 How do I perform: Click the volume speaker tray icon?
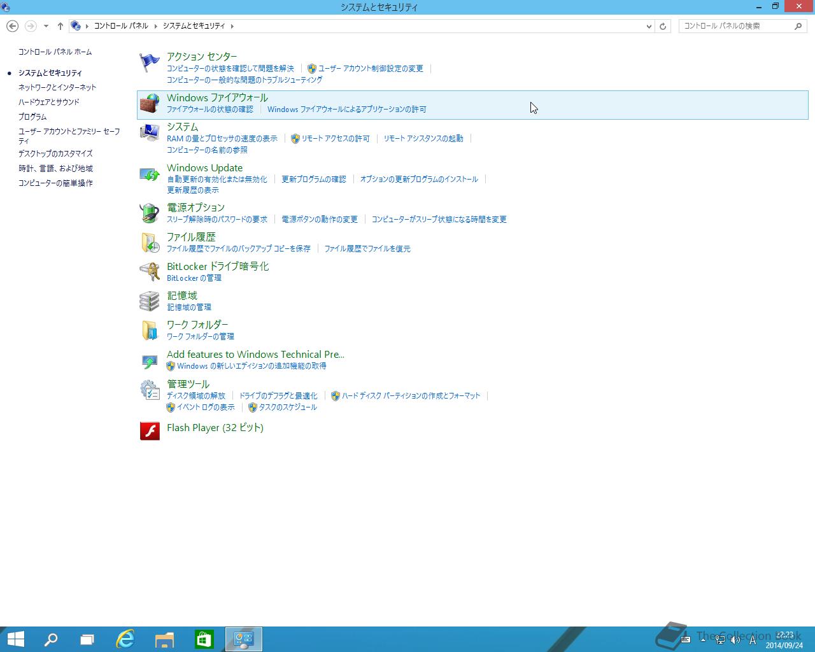coord(735,640)
